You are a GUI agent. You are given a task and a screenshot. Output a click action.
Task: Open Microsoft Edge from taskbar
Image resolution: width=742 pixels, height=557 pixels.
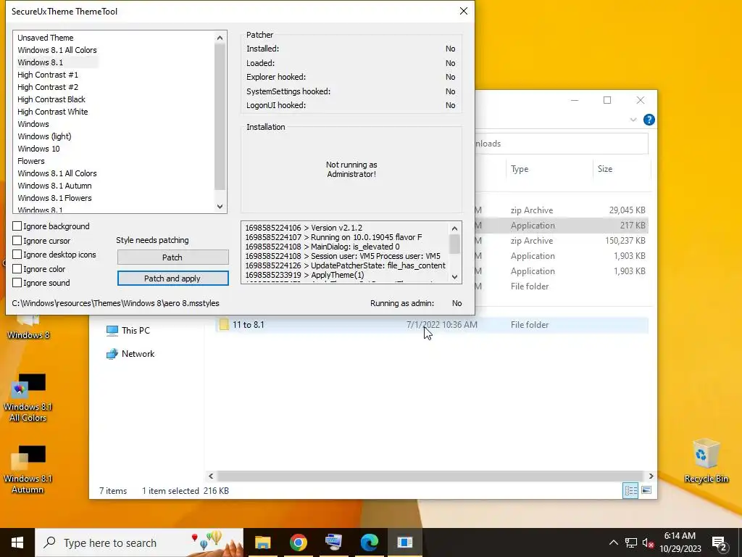click(370, 542)
